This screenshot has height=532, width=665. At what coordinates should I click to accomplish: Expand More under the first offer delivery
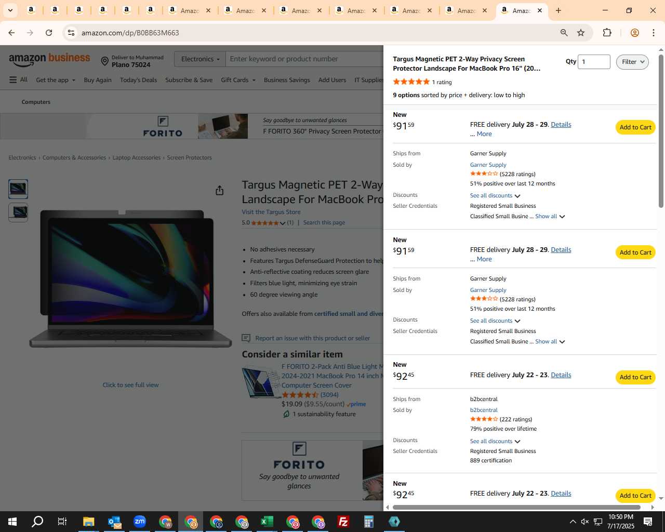pos(484,134)
